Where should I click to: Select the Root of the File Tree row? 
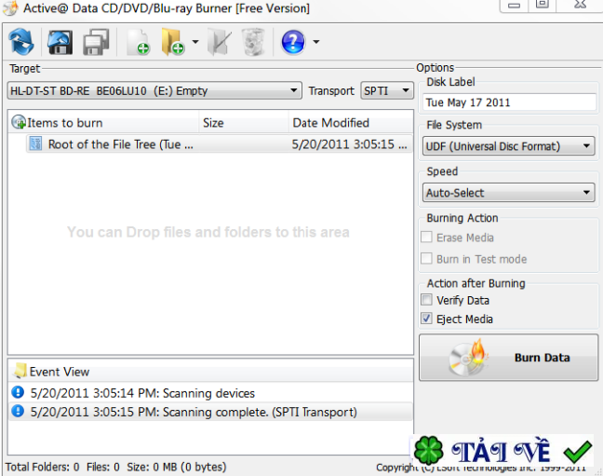tap(220, 144)
